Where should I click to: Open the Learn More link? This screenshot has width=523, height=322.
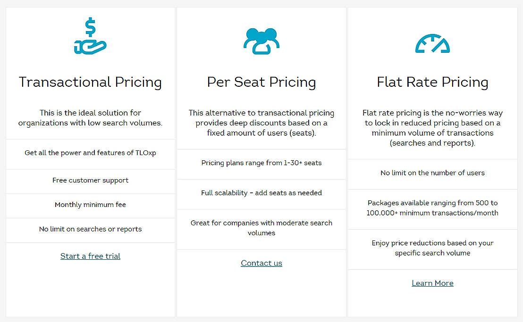[x=432, y=283]
